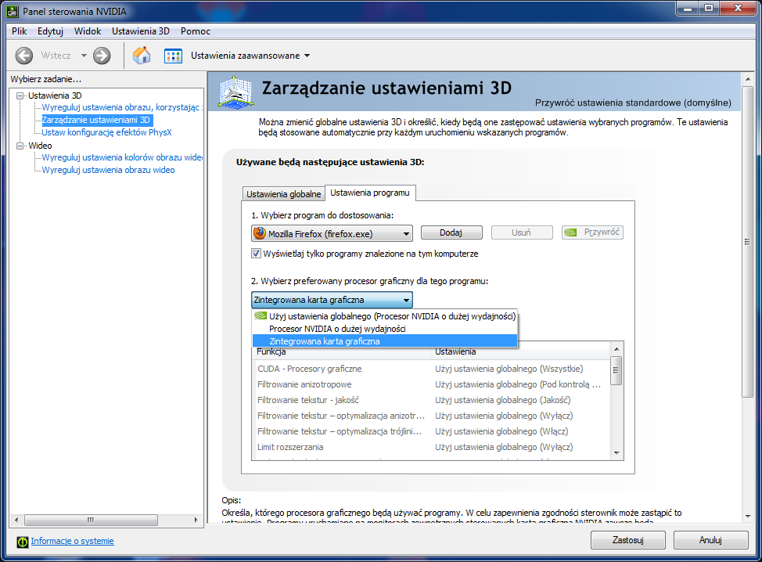Click the Usuń button
Image resolution: width=762 pixels, height=562 pixels.
[x=522, y=232]
